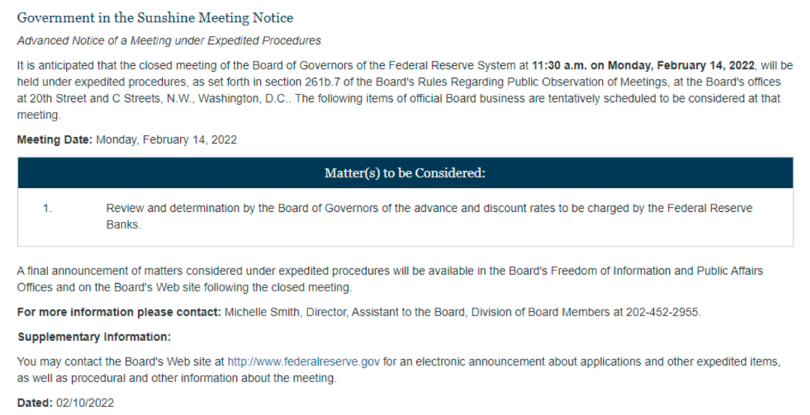Screen dimensions: 810x415
Task: Click the Monday, February 14, 2022 meeting date value
Action: [x=166, y=139]
